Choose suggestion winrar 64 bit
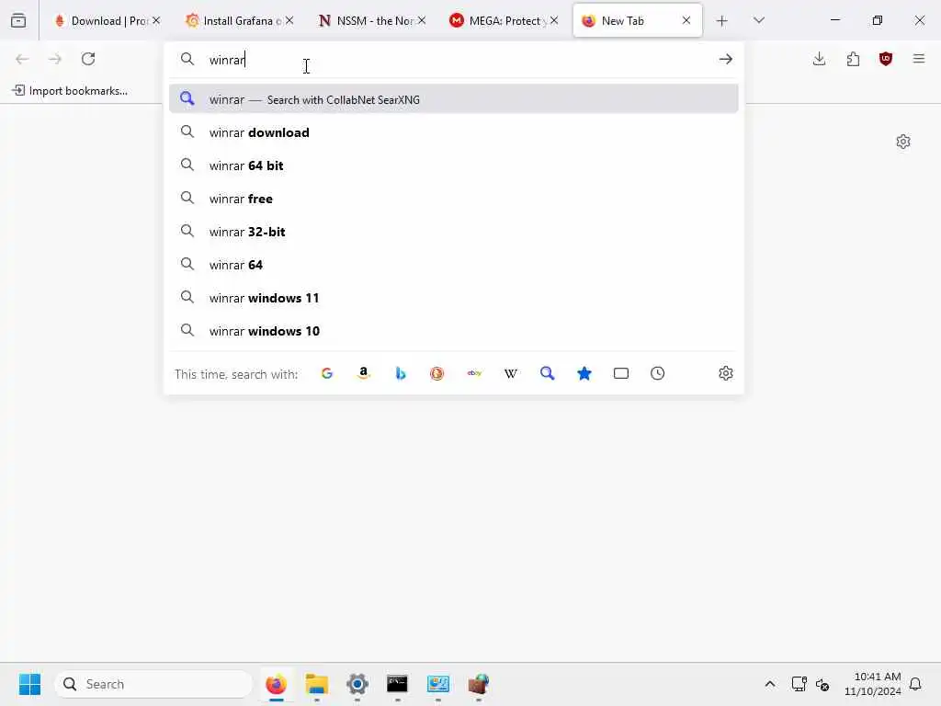This screenshot has width=941, height=706. coord(453,165)
